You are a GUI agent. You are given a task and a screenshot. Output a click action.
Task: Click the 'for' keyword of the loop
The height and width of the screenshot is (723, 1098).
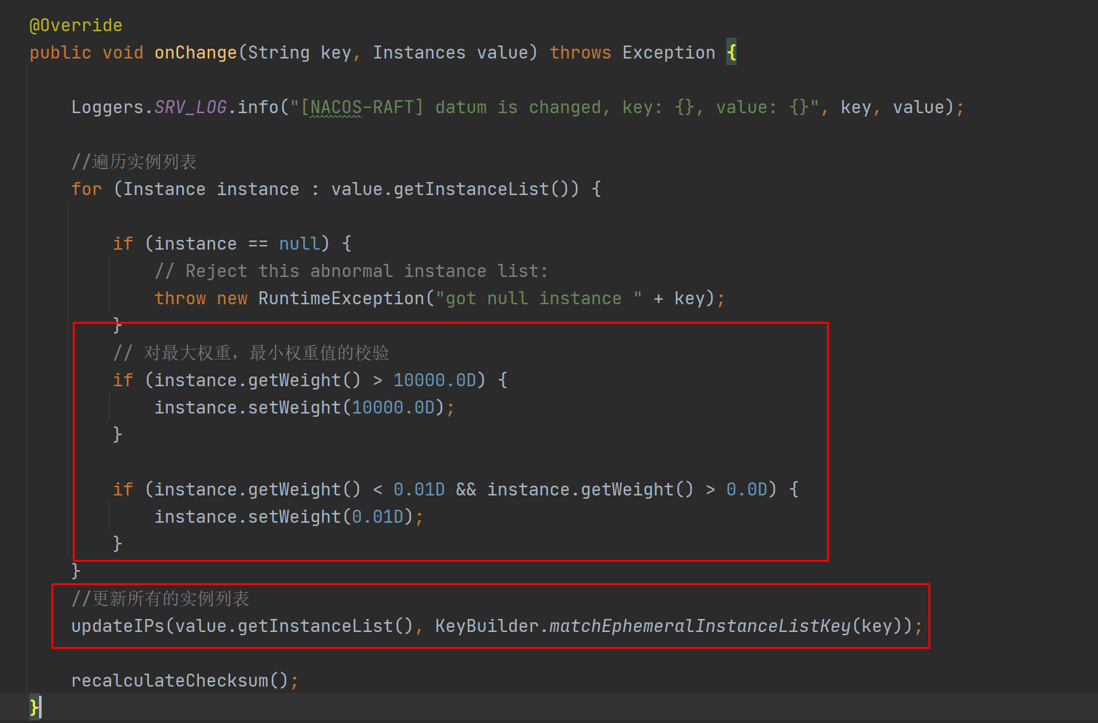(86, 189)
